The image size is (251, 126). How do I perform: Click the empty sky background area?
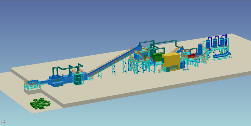coord(79,21)
